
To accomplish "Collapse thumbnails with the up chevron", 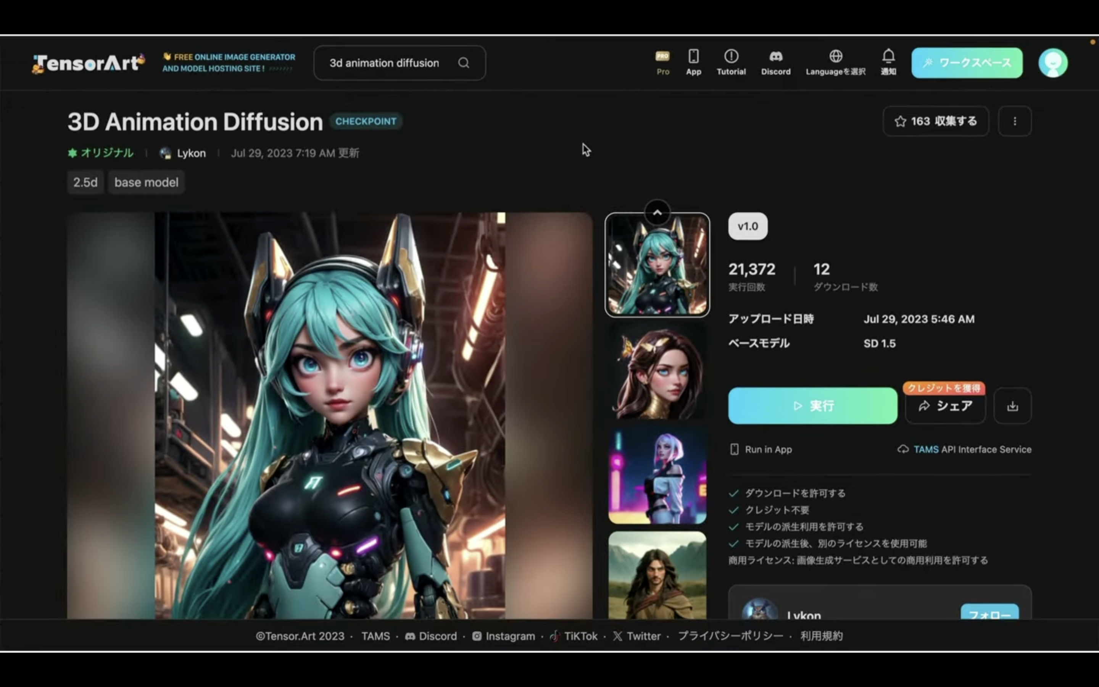I will (657, 213).
